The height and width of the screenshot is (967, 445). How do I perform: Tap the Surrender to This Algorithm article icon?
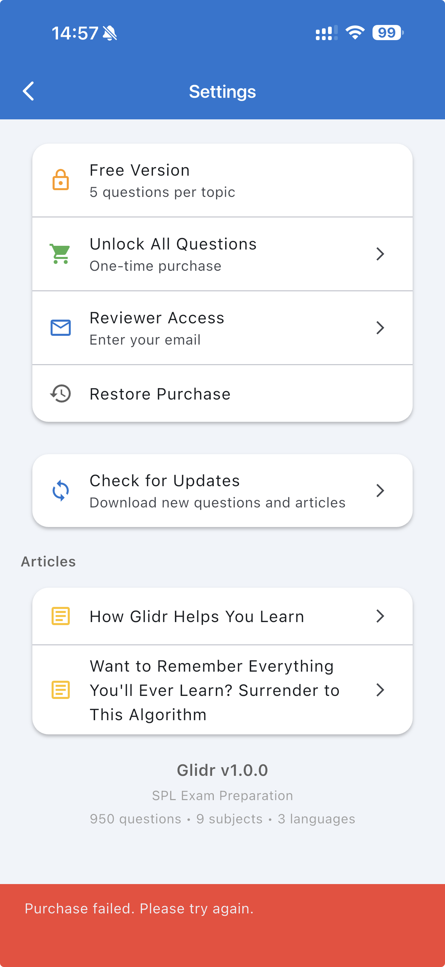point(60,690)
